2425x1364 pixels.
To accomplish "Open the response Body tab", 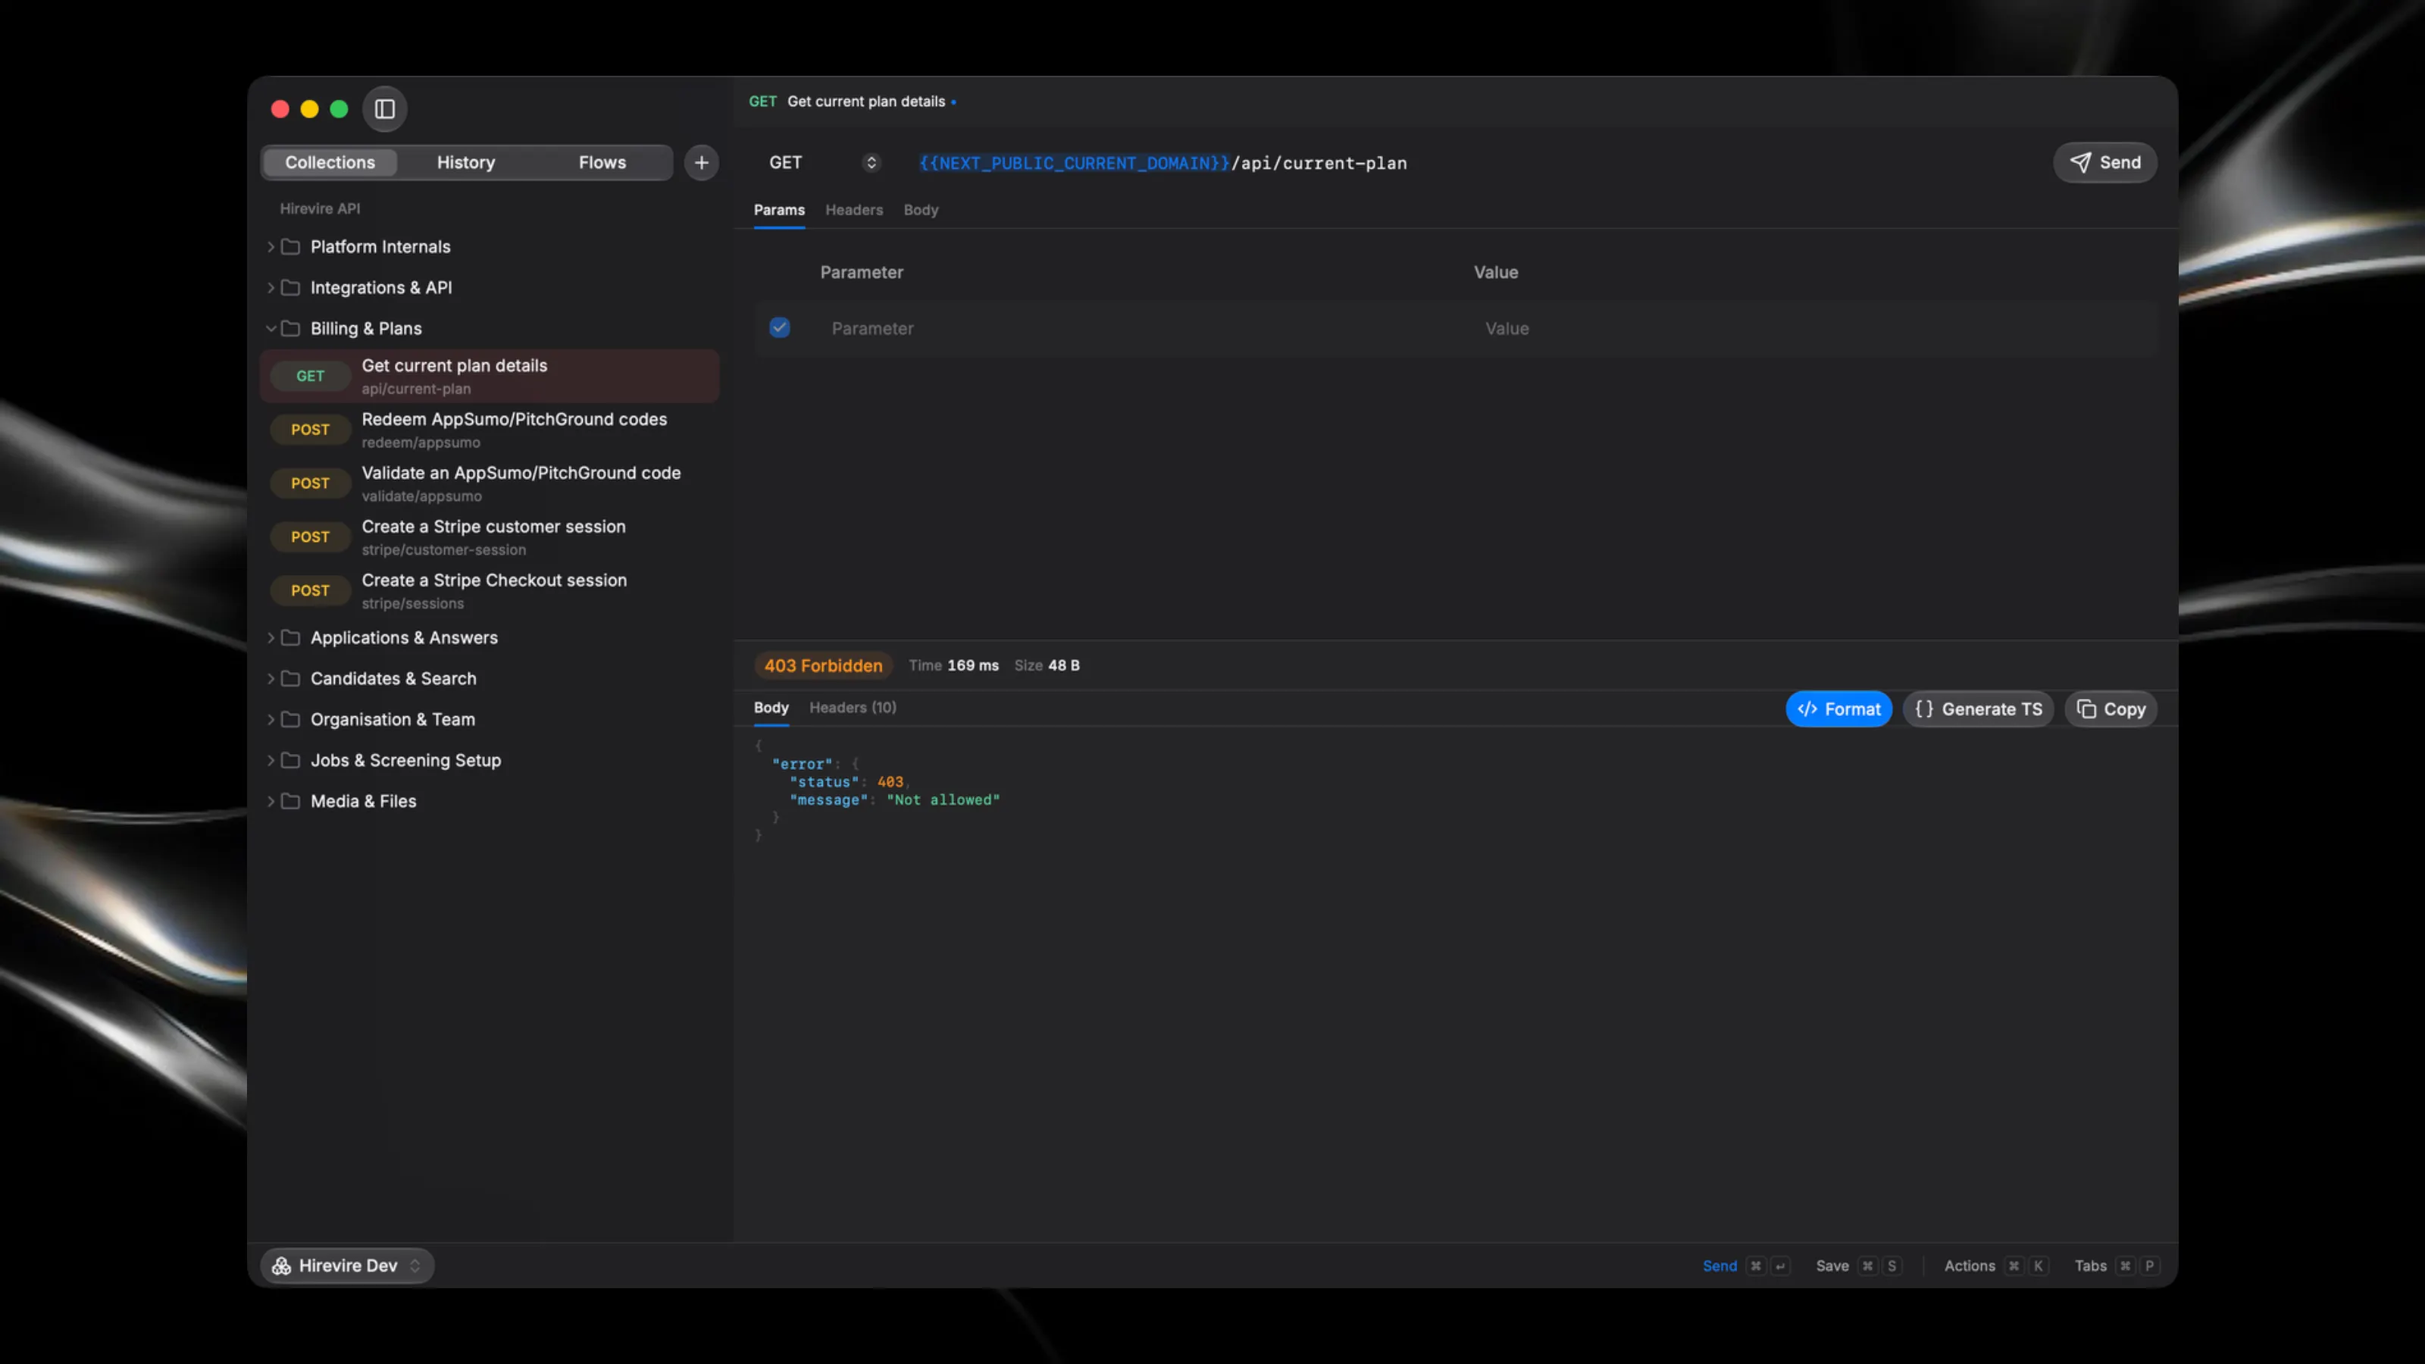I will tap(771, 707).
